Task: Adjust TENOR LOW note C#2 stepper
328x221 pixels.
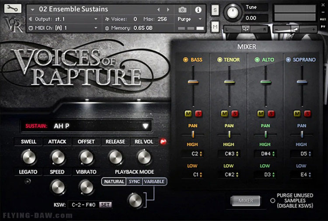Action: coord(237,175)
